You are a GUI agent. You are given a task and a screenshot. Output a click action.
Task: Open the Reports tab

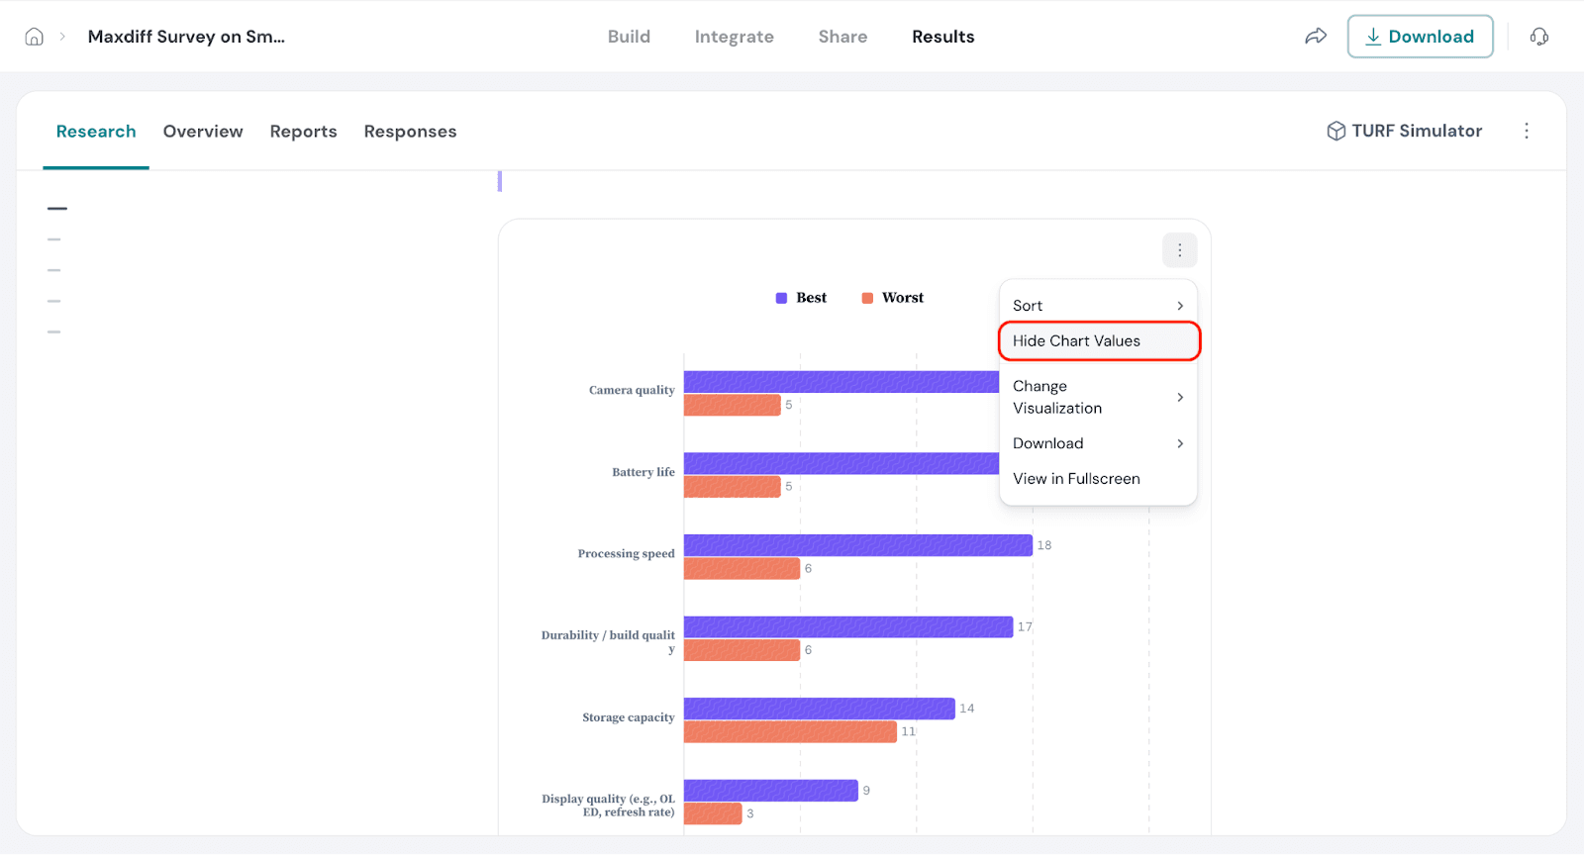point(303,132)
